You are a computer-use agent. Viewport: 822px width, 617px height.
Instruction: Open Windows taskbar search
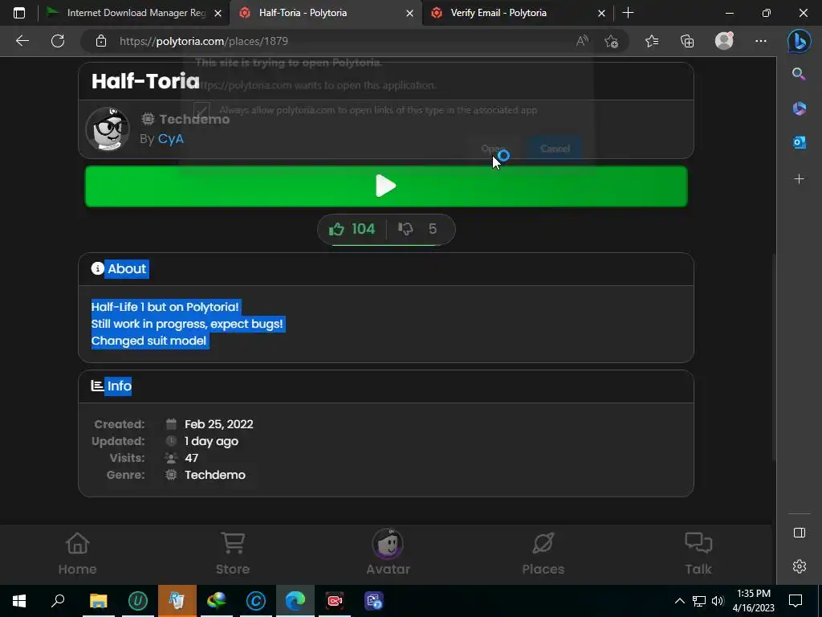[58, 601]
